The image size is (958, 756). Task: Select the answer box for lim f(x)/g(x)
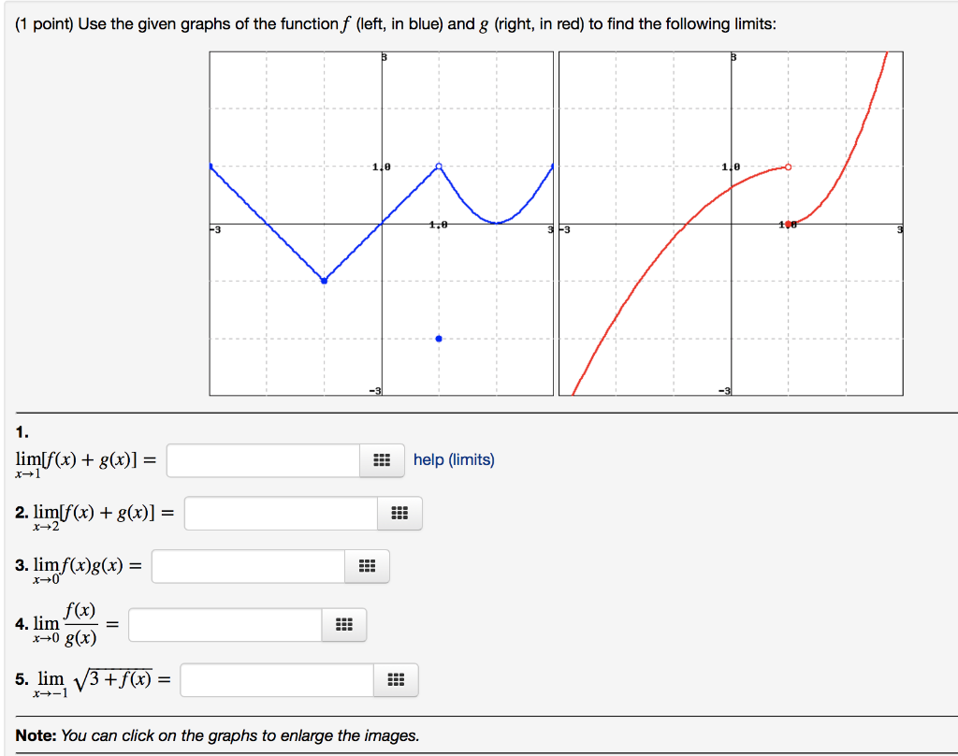coord(225,624)
